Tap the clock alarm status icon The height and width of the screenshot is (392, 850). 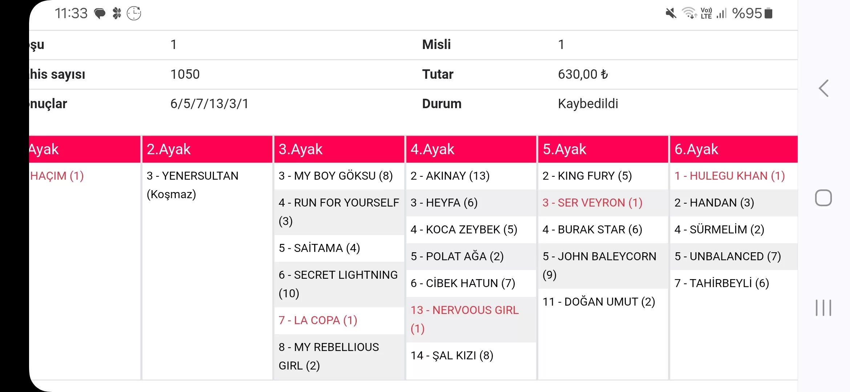pyautogui.click(x=134, y=13)
